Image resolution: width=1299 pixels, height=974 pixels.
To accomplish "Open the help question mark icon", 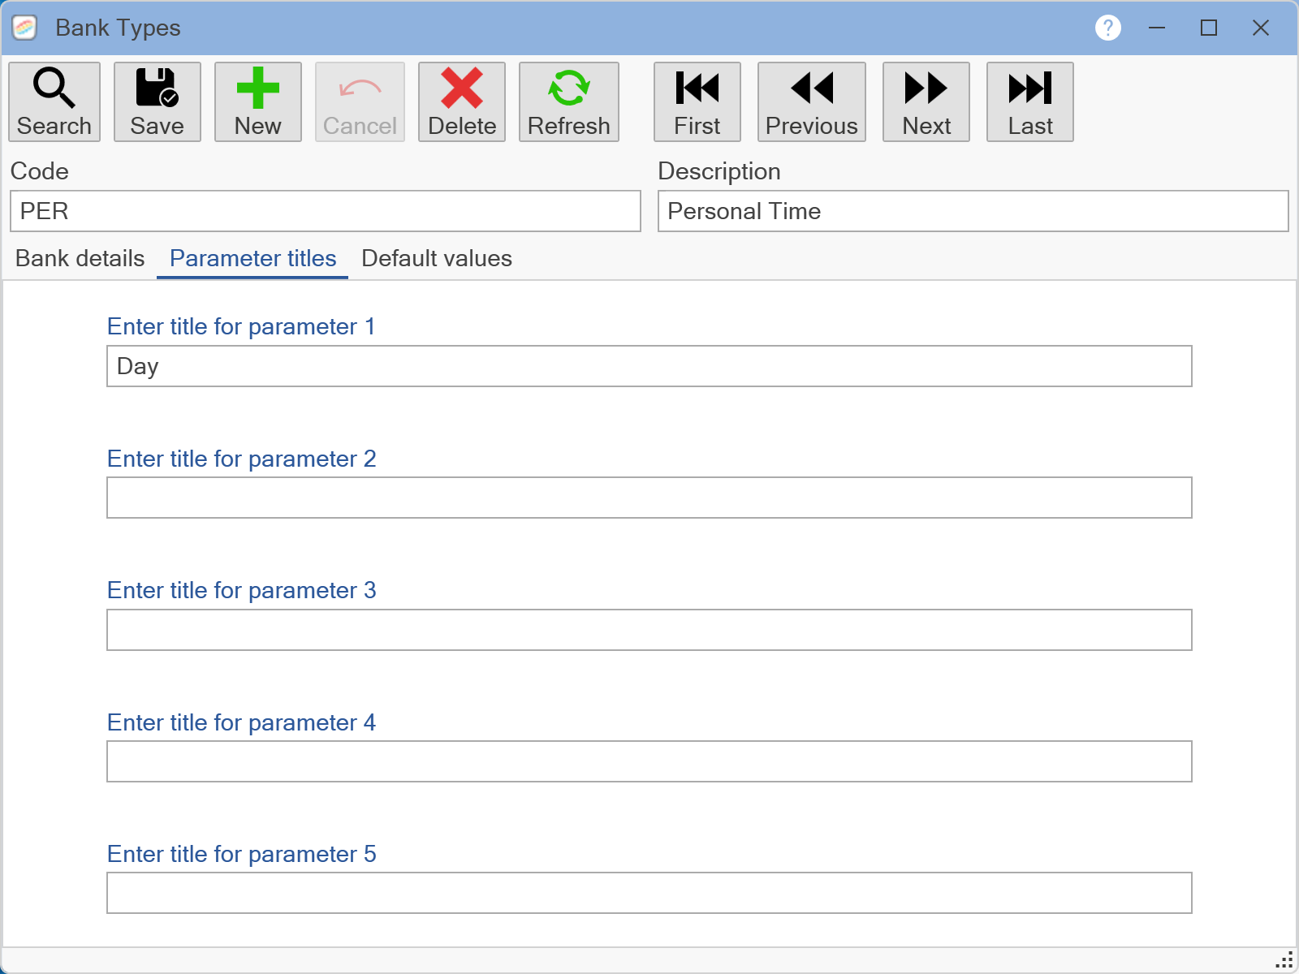I will [1108, 28].
